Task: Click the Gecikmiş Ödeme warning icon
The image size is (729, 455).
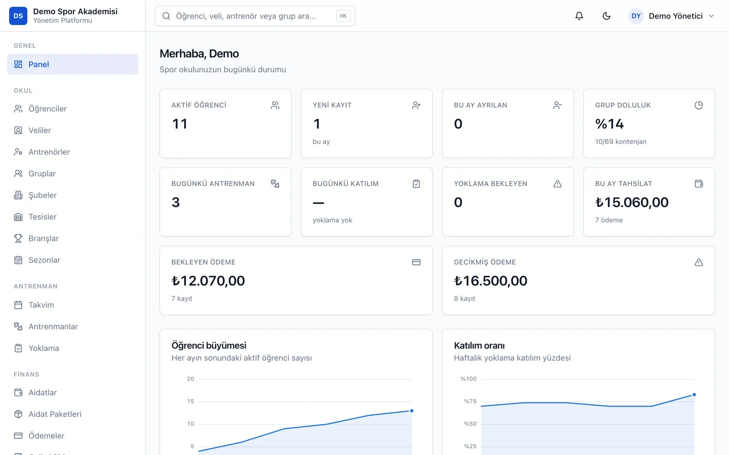Action: [x=699, y=262]
